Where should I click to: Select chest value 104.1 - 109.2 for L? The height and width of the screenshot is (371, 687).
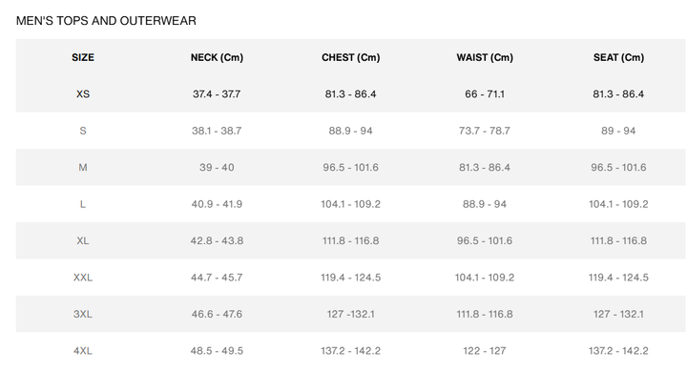point(350,204)
